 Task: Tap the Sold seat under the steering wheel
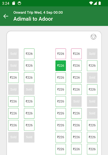coord(92,54)
